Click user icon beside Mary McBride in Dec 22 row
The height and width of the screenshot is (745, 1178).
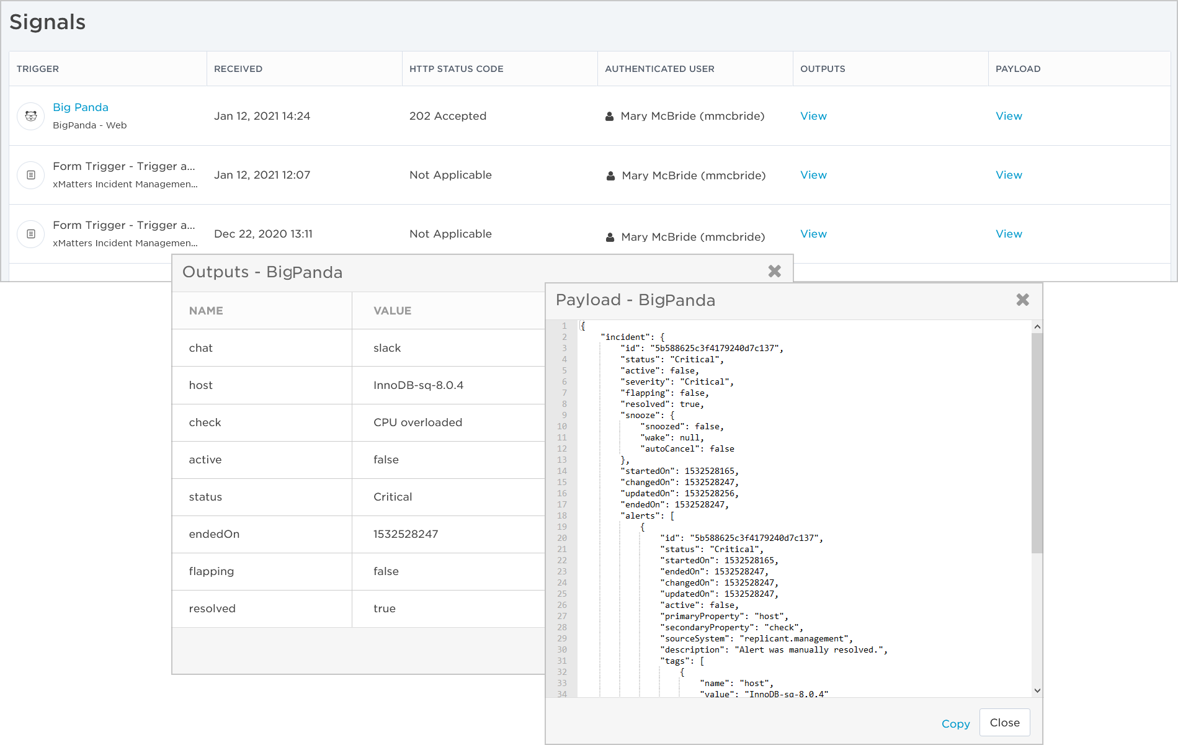(610, 237)
